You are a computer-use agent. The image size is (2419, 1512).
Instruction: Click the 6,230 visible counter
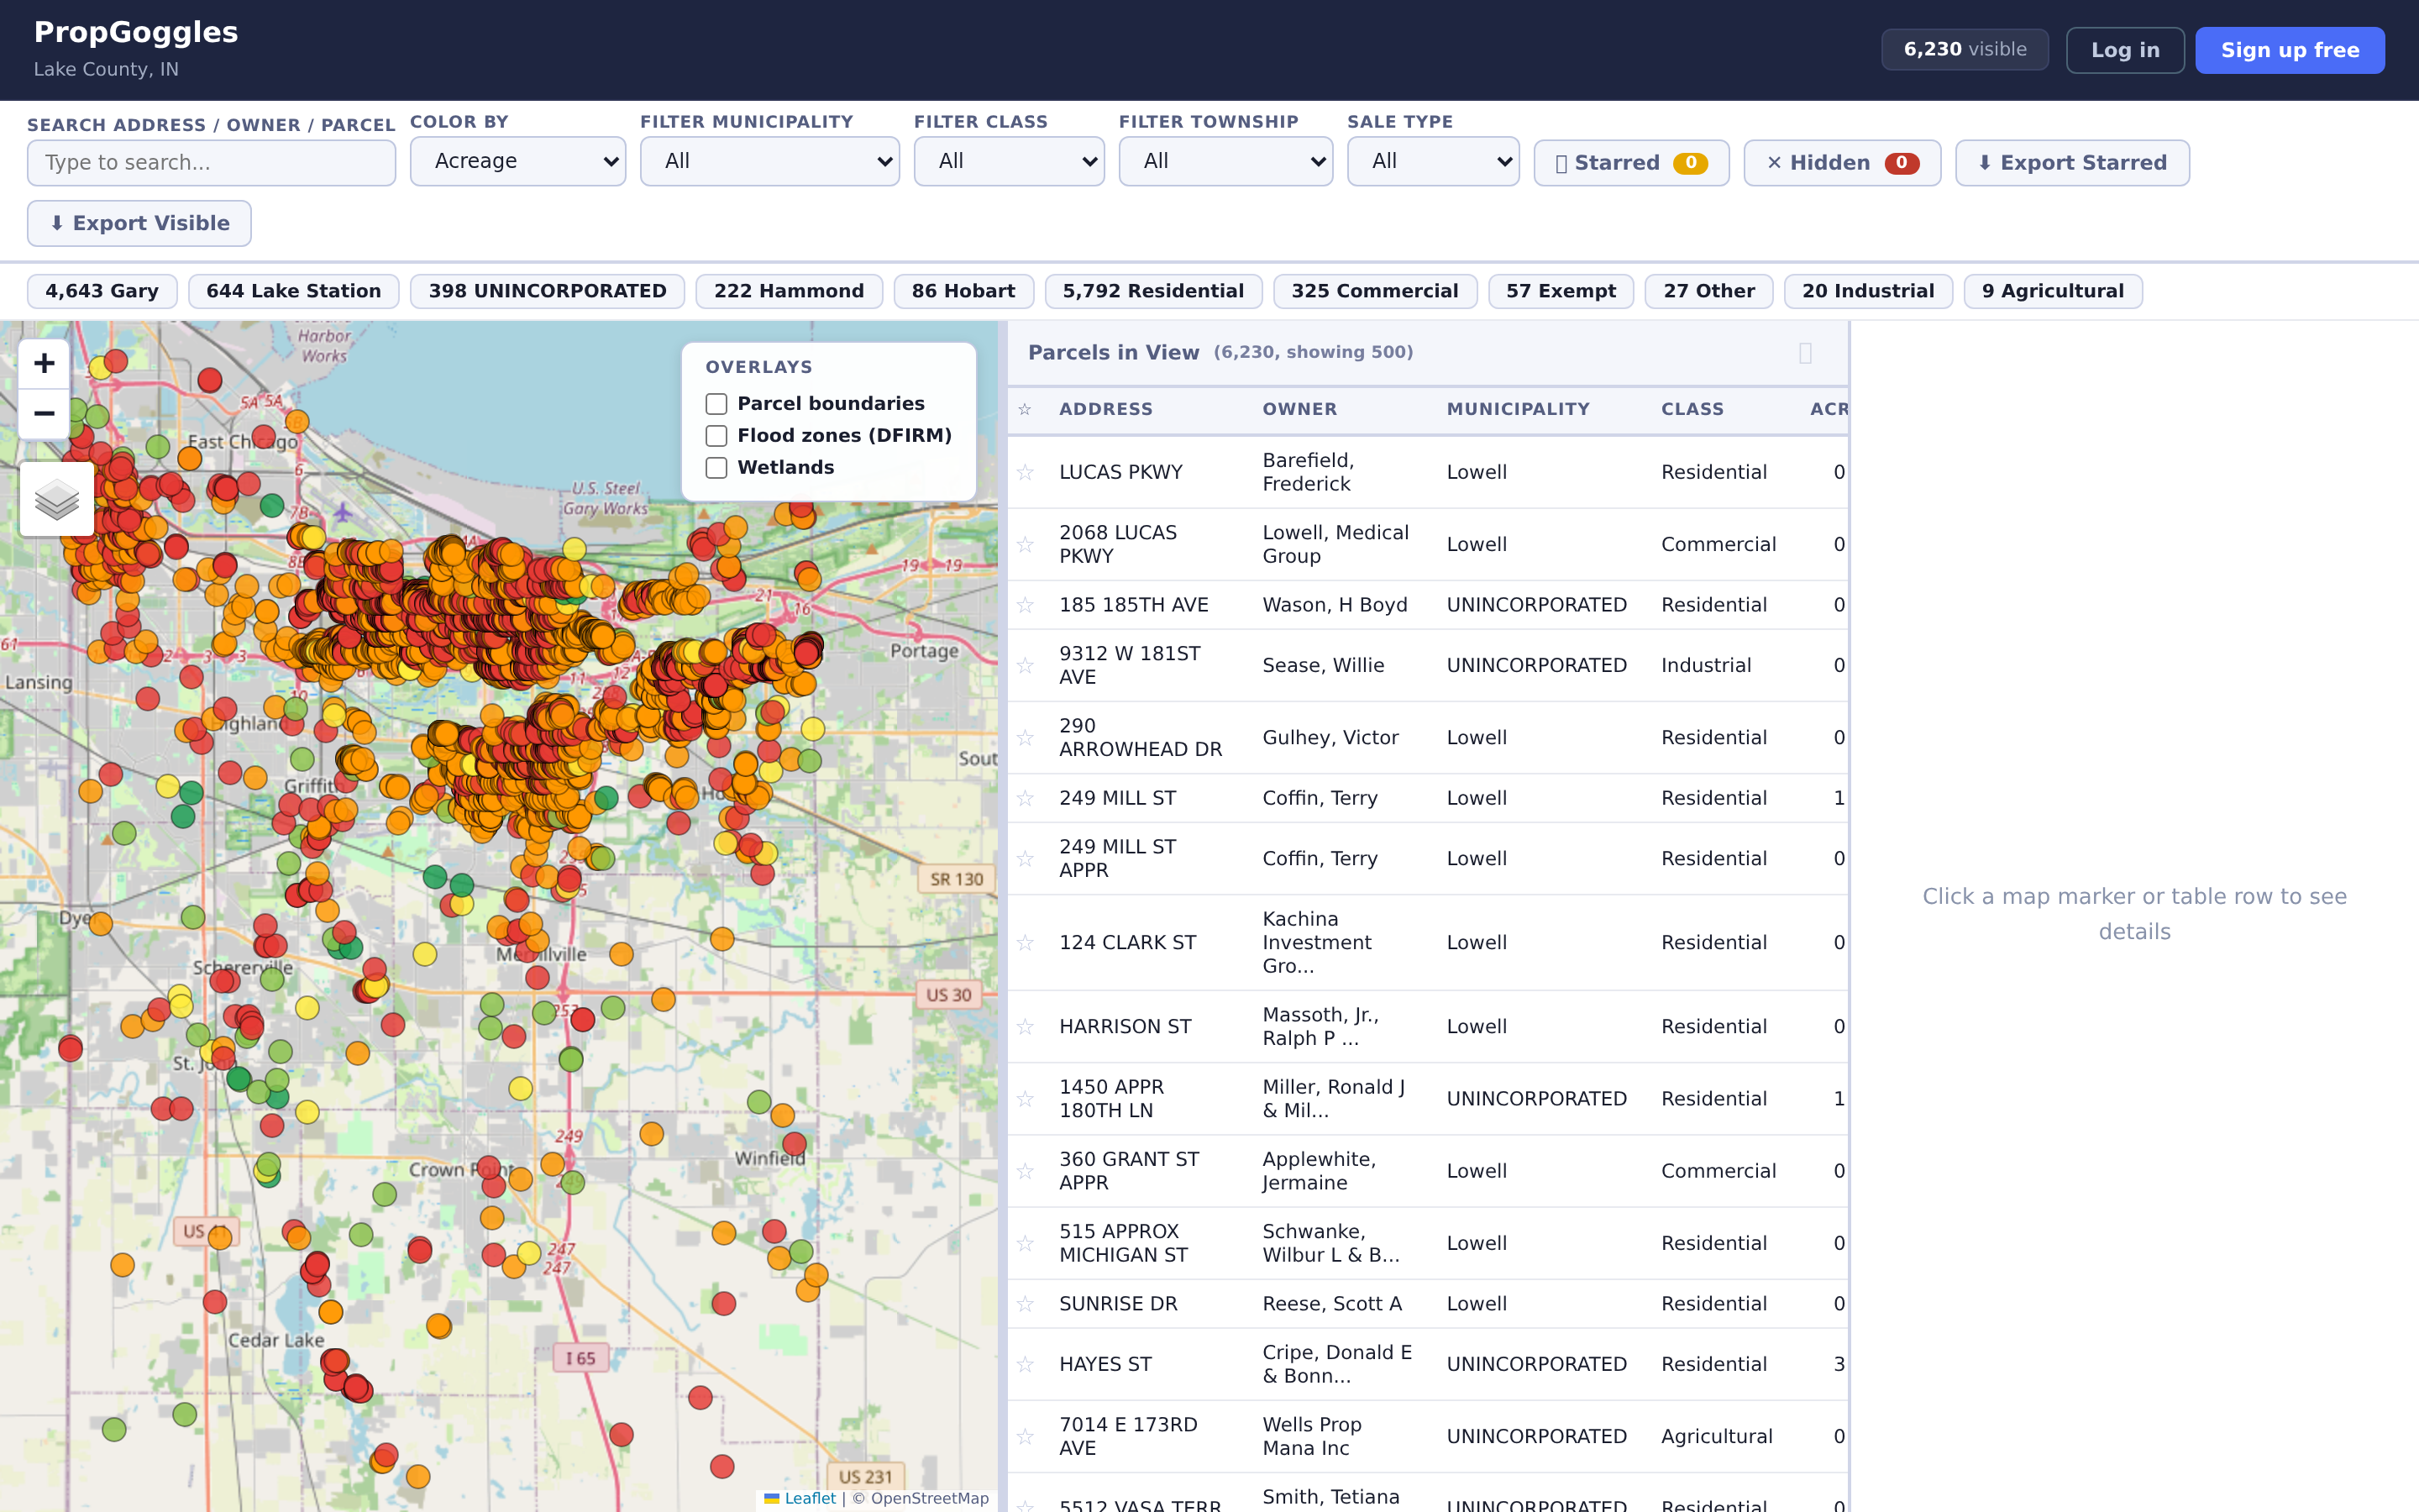pos(1965,49)
